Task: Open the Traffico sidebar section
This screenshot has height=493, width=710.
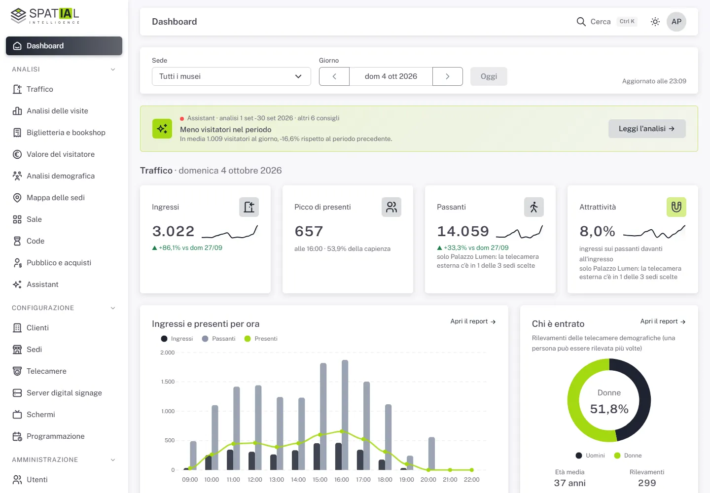Action: pyautogui.click(x=64, y=89)
